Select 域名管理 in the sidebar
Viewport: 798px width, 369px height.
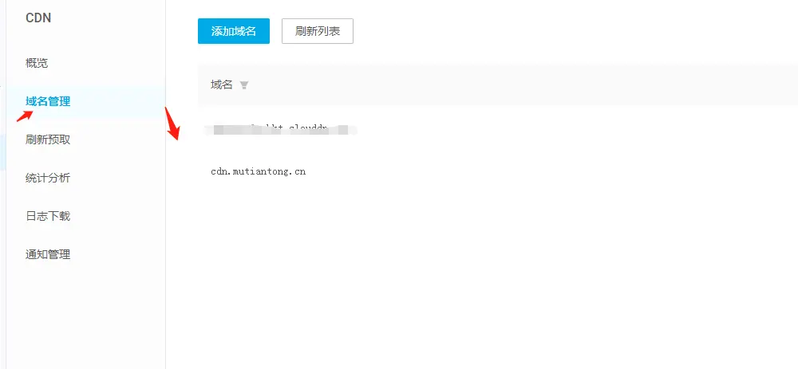point(48,102)
